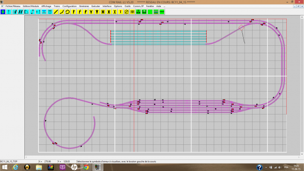Open the Fichier/Réseau menu
Image resolution: width=304 pixels, height=171 pixels.
13,6
